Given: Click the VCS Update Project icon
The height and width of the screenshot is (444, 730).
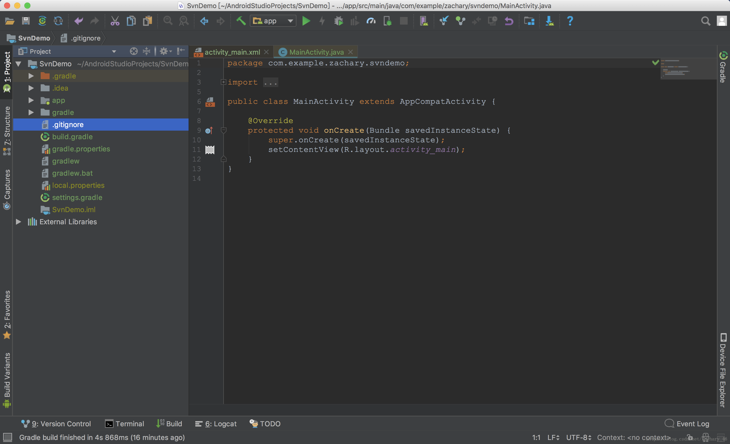Looking at the screenshot, I should [444, 21].
